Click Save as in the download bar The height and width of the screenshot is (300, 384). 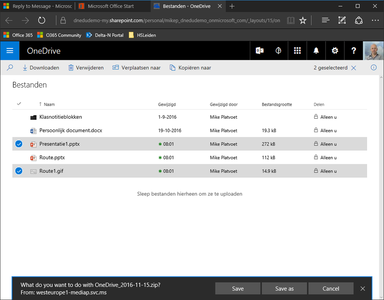pyautogui.click(x=284, y=288)
